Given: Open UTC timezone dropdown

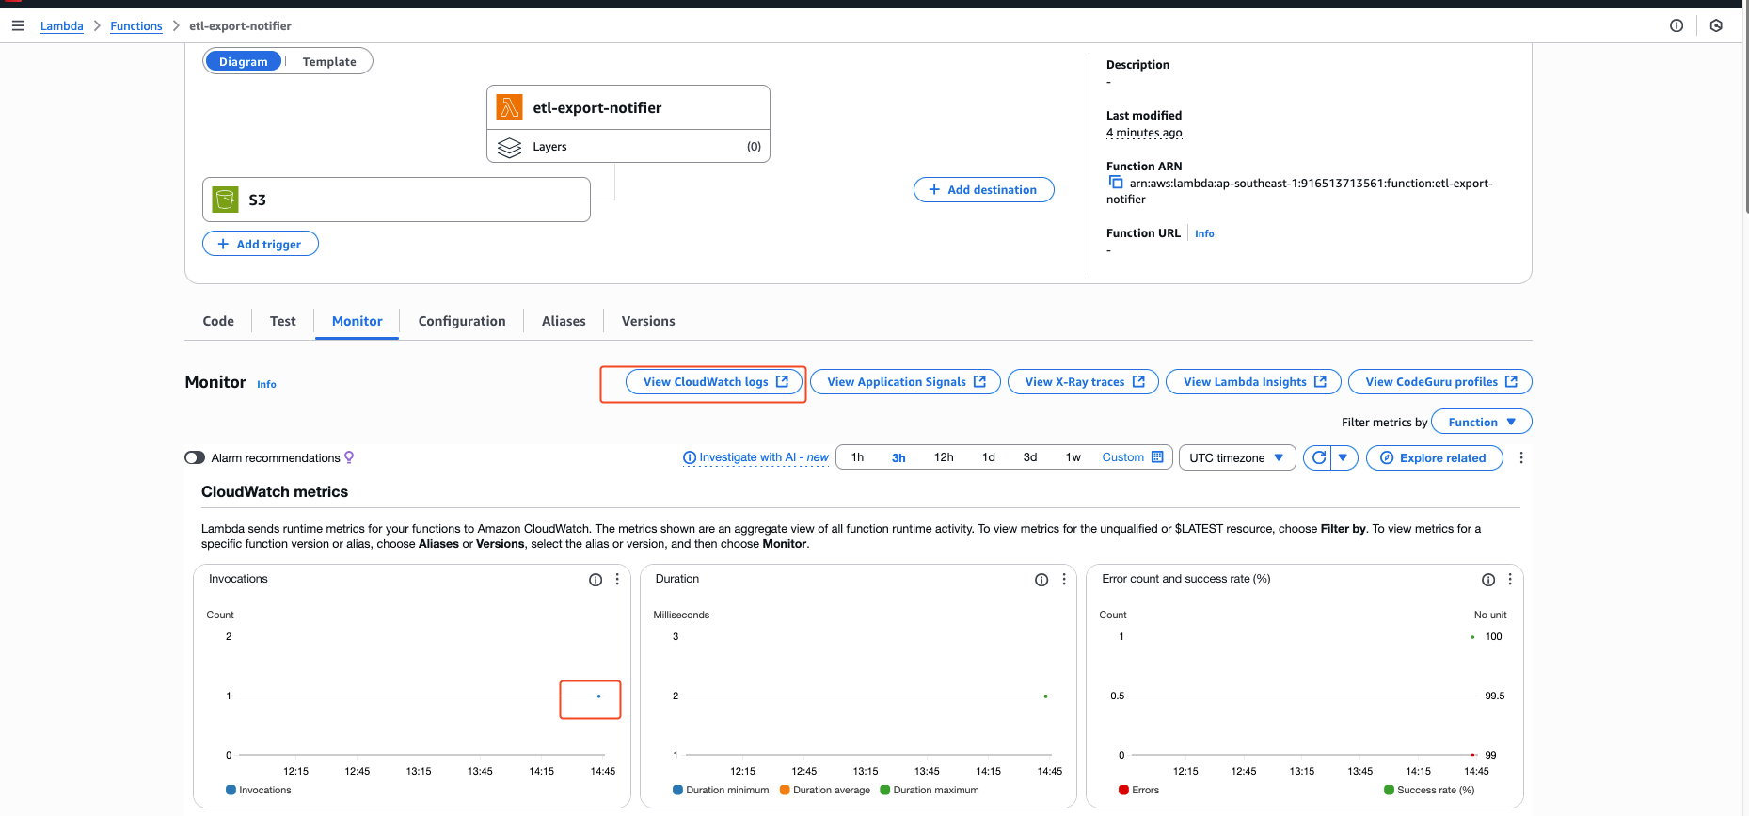Looking at the screenshot, I should pyautogui.click(x=1236, y=457).
